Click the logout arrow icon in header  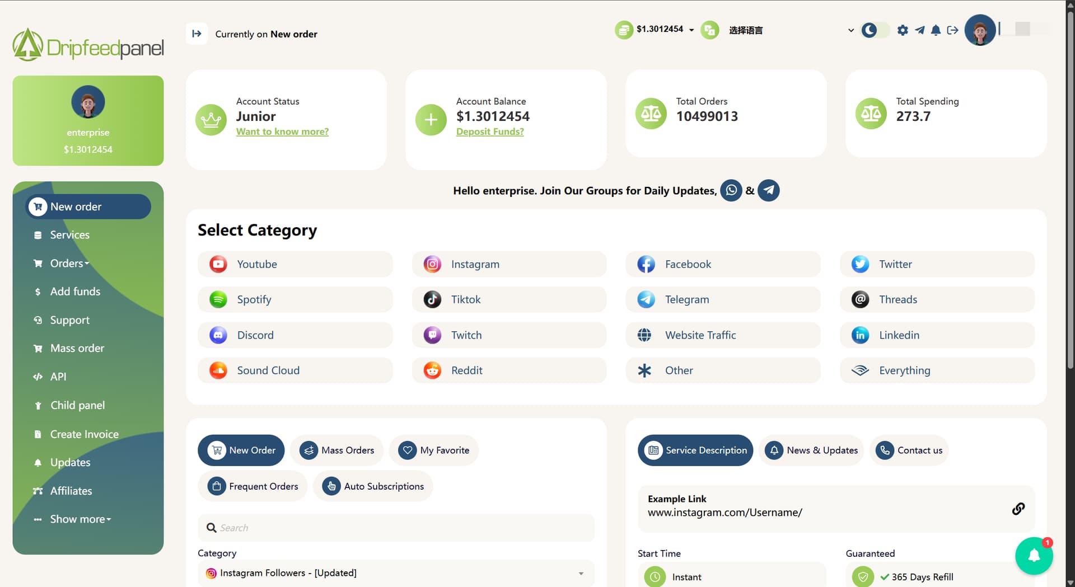coord(952,30)
